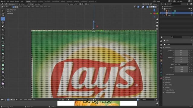
Task: Expand the Camera item in outliner
Action: pos(165,11)
